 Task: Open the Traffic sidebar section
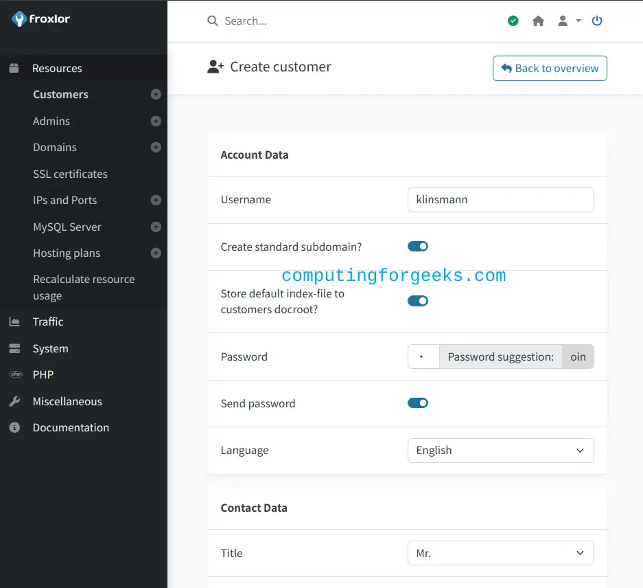[x=48, y=321]
